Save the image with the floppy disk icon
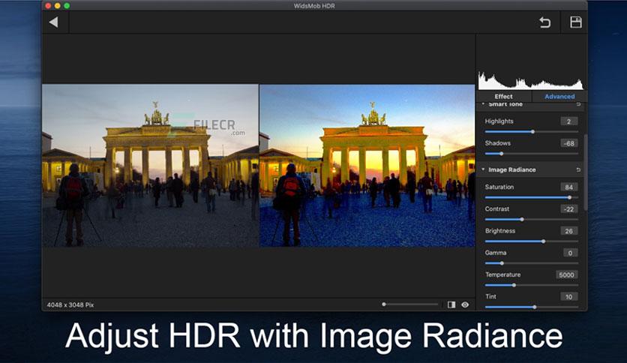The image size is (627, 363). click(x=576, y=22)
